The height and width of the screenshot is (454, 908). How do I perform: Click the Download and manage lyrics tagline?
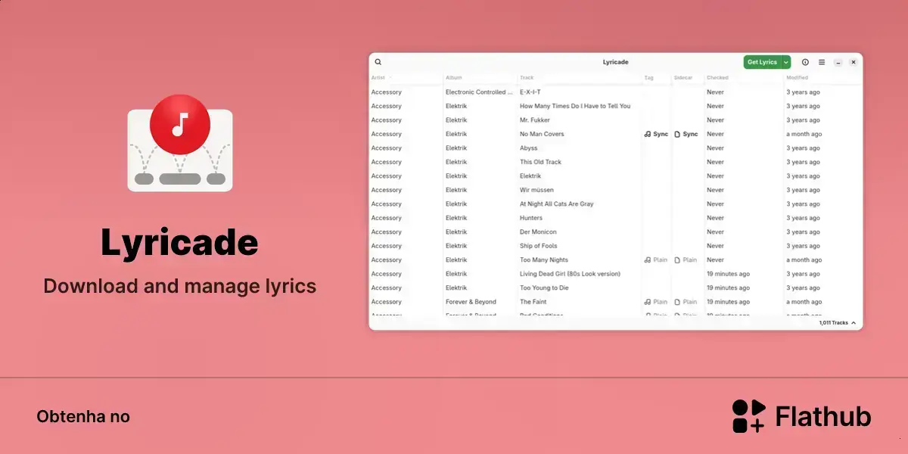pyautogui.click(x=180, y=286)
